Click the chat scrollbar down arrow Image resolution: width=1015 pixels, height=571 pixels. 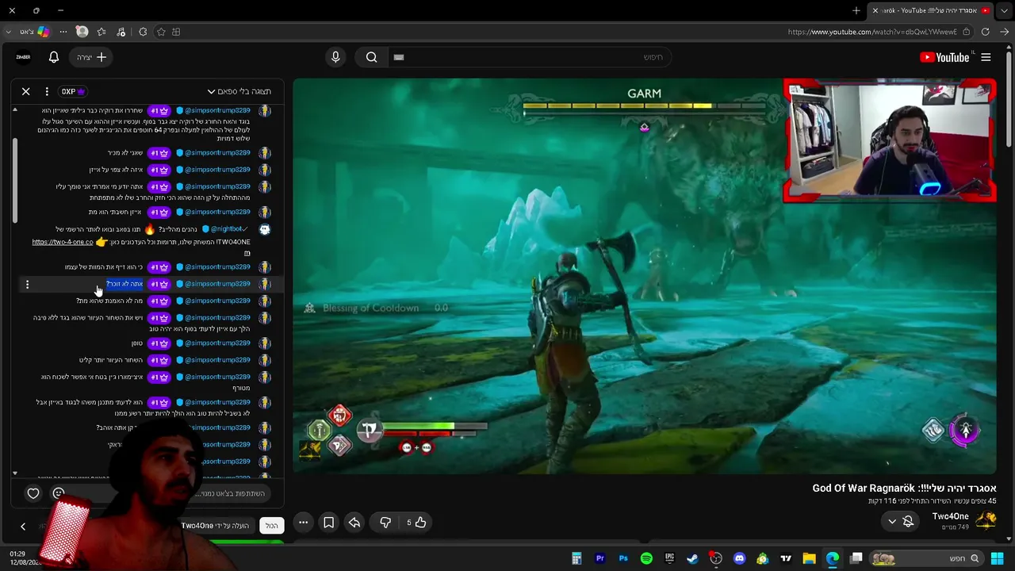pos(15,473)
